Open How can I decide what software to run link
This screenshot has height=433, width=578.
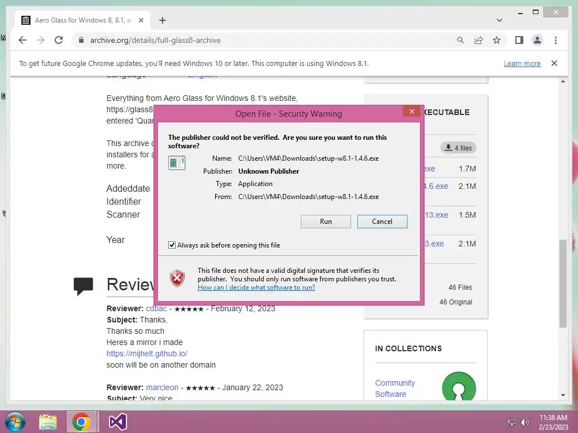pos(256,287)
